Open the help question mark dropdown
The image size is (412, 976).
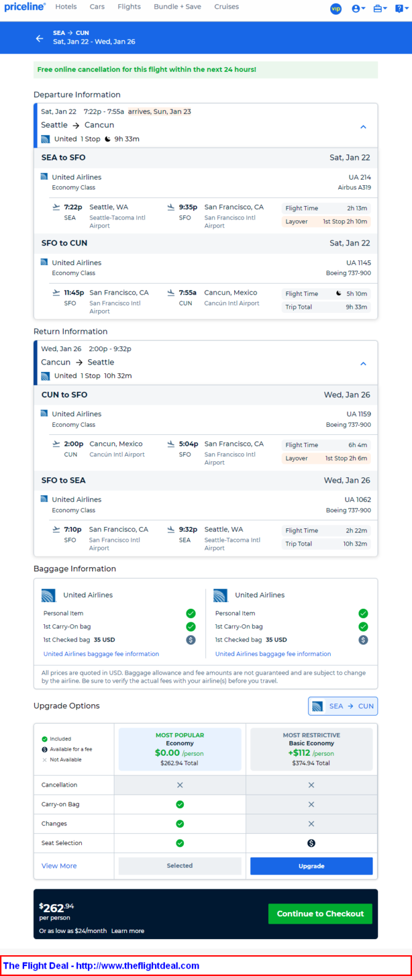tap(402, 9)
